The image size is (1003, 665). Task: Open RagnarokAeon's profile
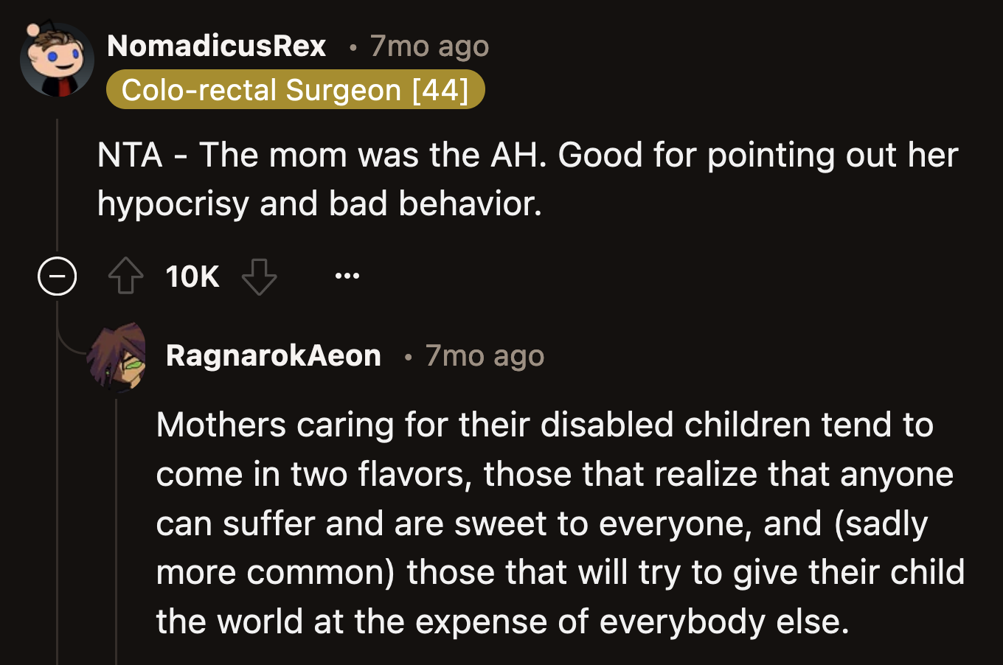point(274,355)
